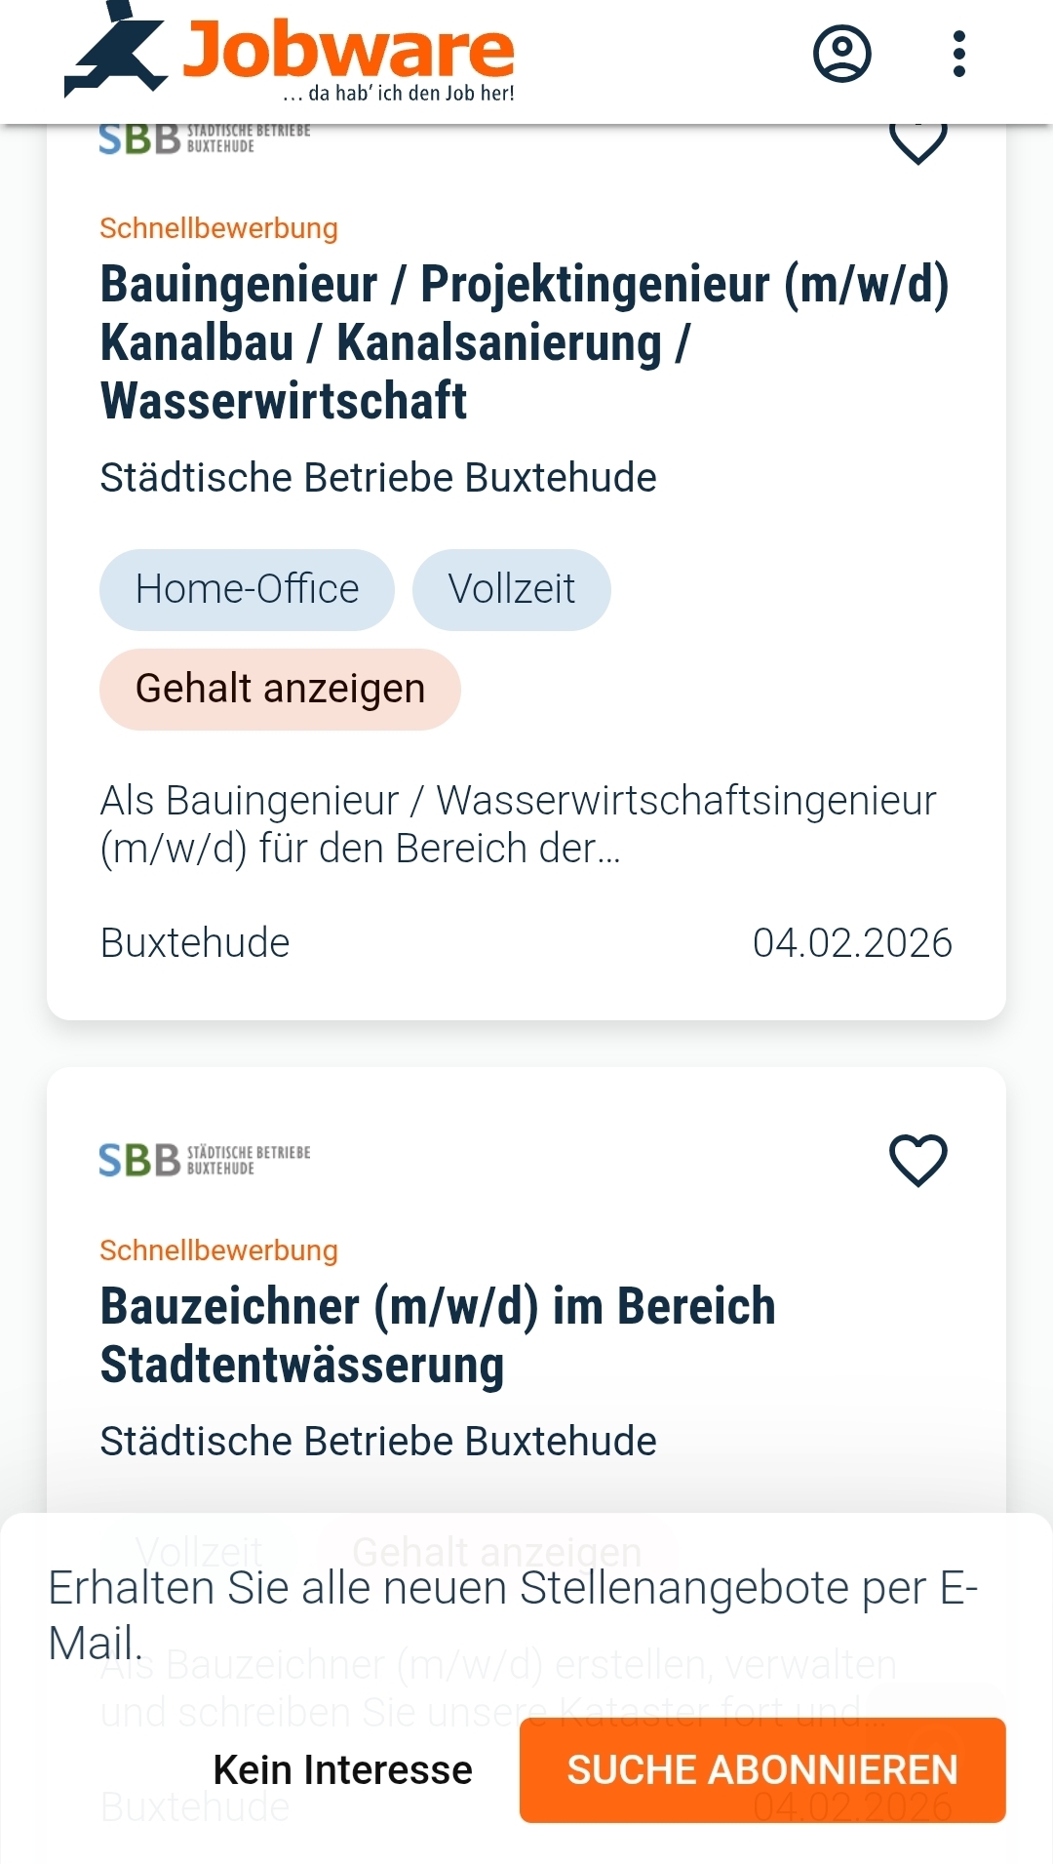Click the Schnellbewerbung label on Bauingenieur job
The height and width of the screenshot is (1864, 1053).
click(x=218, y=228)
